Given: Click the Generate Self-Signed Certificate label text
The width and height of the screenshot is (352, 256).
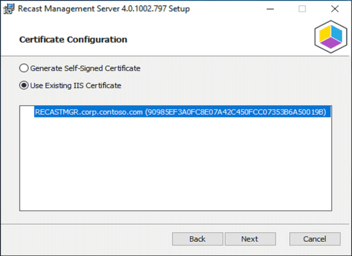Looking at the screenshot, I should [85, 68].
